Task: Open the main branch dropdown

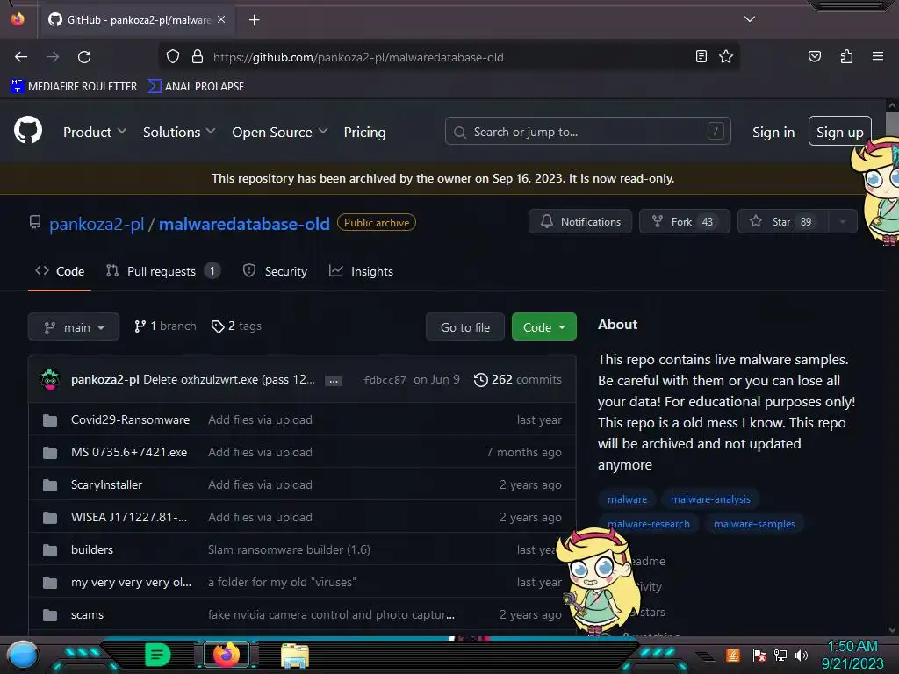Action: click(74, 326)
